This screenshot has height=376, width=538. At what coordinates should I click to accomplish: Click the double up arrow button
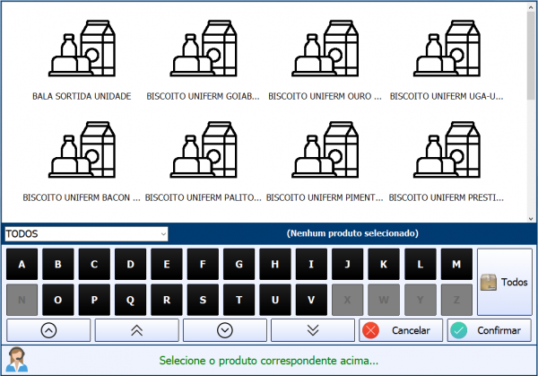point(136,330)
